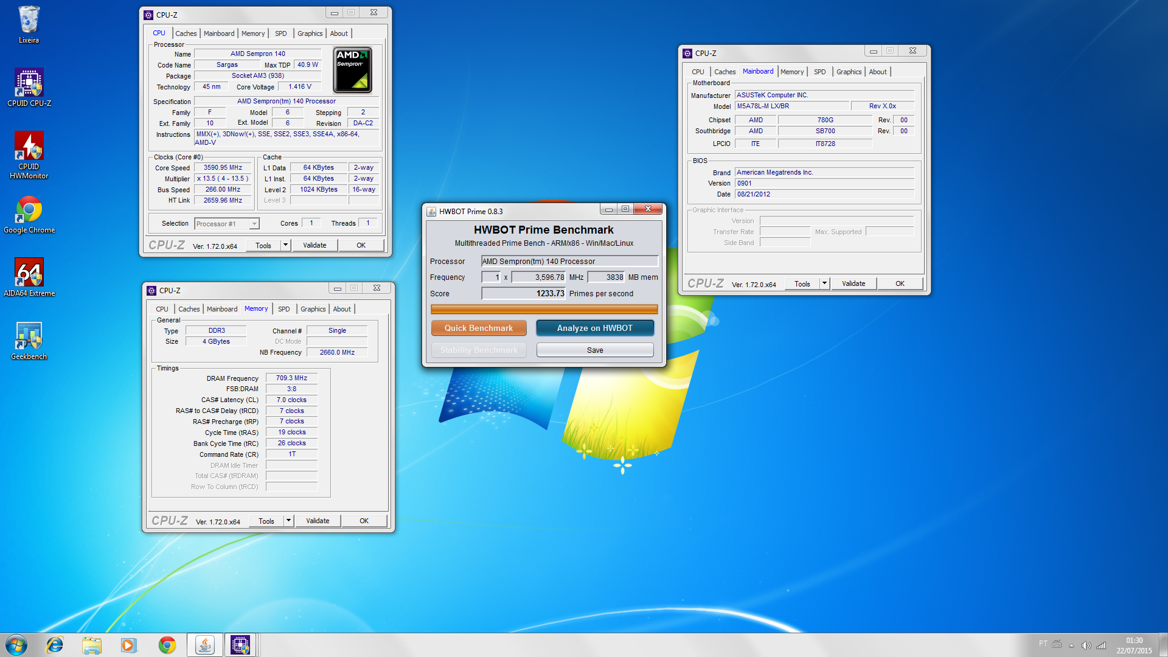Click the Score value field 1233.73
The height and width of the screenshot is (657, 1168).
tap(523, 293)
